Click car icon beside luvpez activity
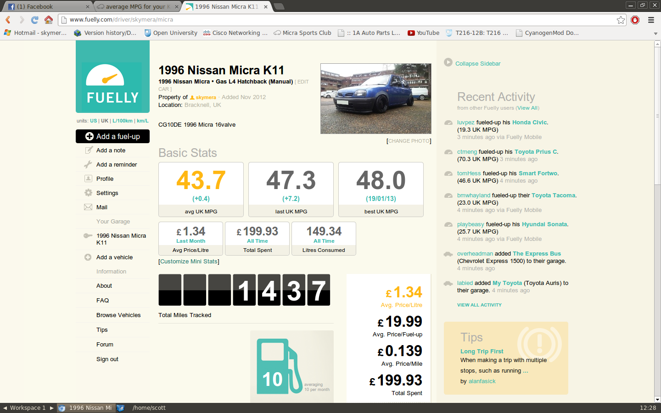The height and width of the screenshot is (413, 661). pyautogui.click(x=448, y=123)
